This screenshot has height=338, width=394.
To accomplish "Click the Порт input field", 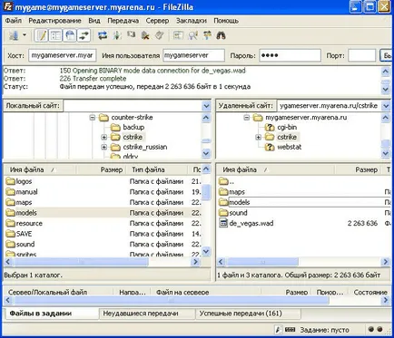I will (361, 55).
